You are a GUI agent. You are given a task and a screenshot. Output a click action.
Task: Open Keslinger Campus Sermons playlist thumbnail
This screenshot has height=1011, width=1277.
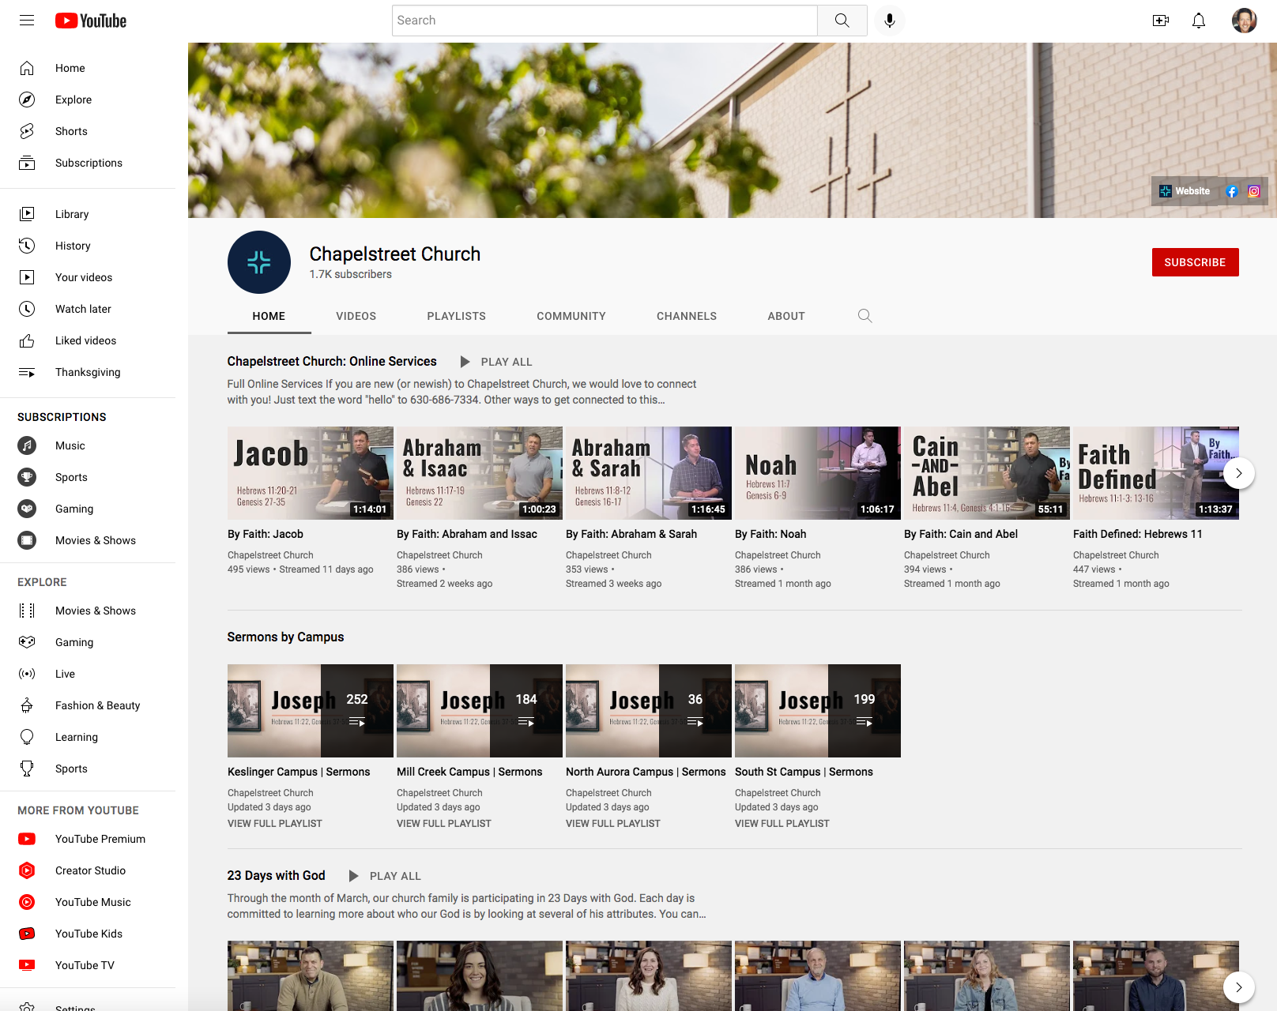coord(311,711)
